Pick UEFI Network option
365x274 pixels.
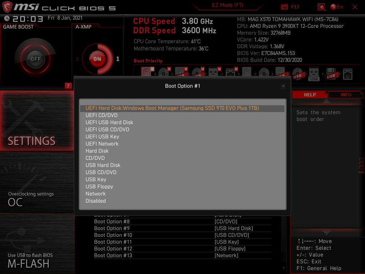(x=182, y=144)
